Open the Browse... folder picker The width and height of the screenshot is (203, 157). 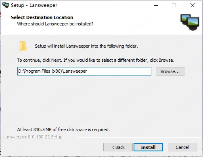click(x=170, y=71)
